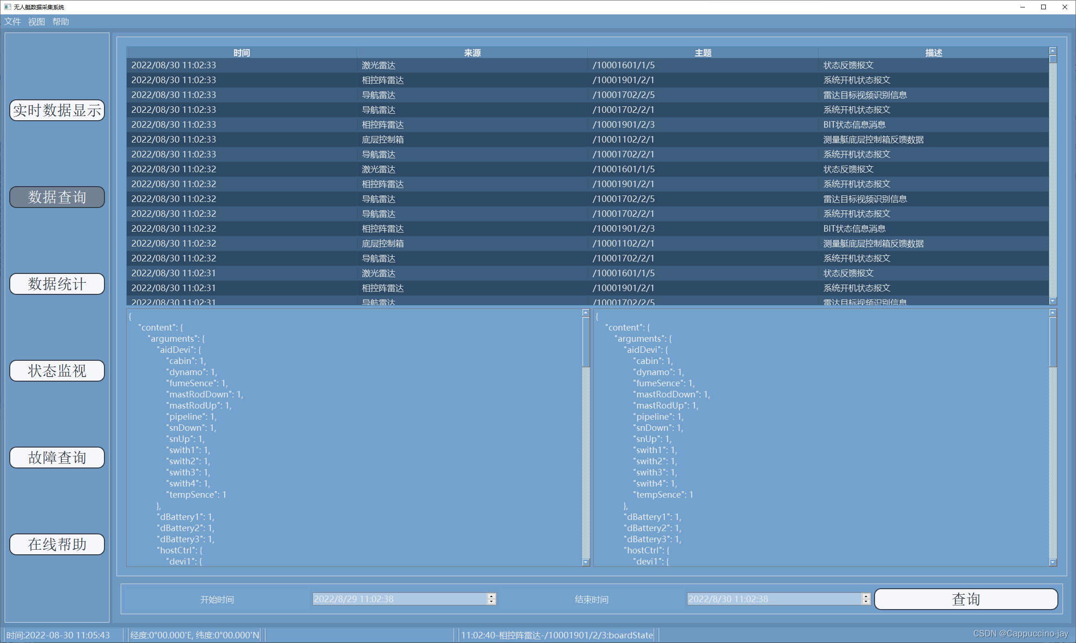
Task: Click "dBattery2" line in right JSON panel
Action: click(653, 528)
